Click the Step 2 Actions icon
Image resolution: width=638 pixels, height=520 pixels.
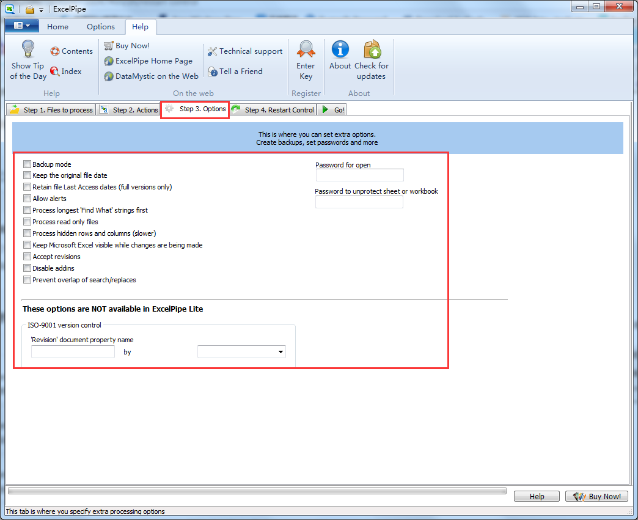tap(104, 109)
